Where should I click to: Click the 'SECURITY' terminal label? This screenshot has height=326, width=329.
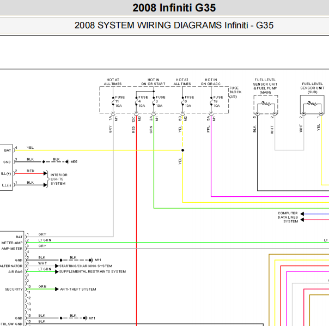(14, 289)
